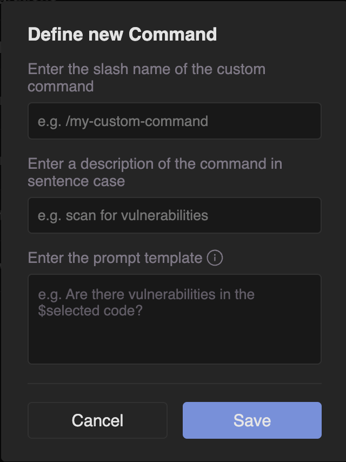Cancel defining the new command
The width and height of the screenshot is (346, 462).
click(x=97, y=420)
